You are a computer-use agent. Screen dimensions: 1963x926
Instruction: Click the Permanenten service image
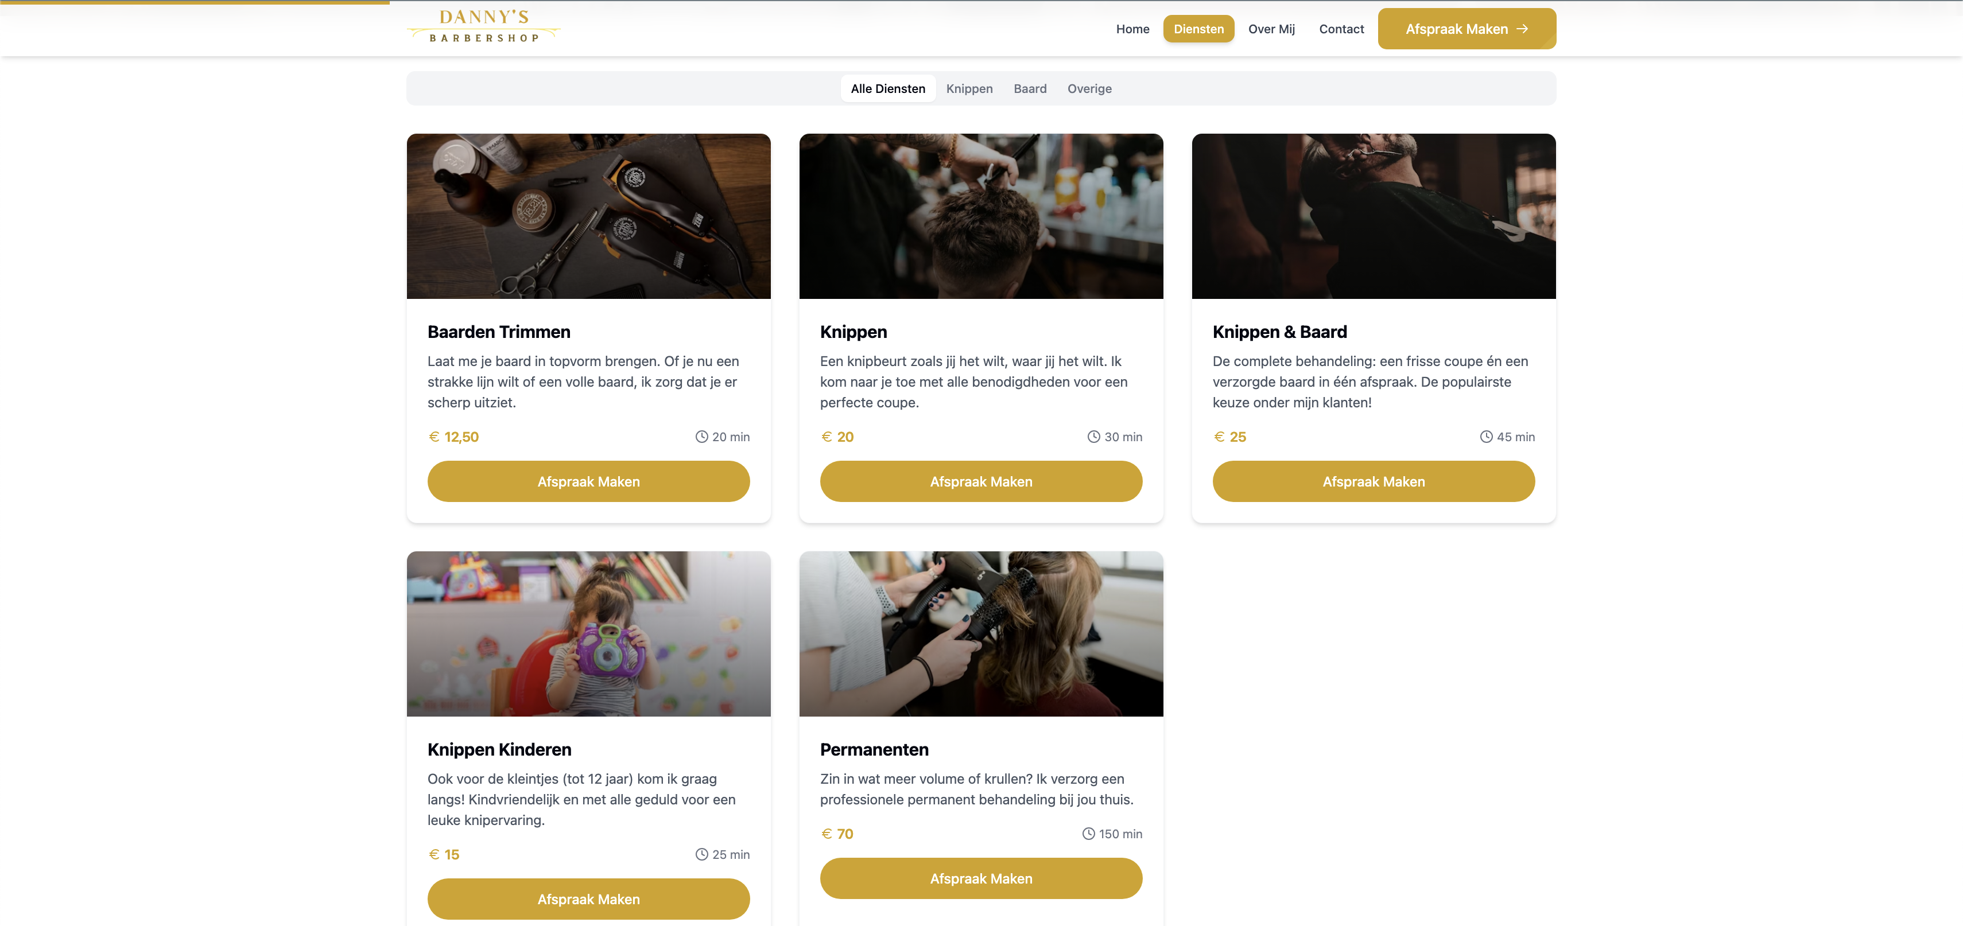pyautogui.click(x=981, y=633)
